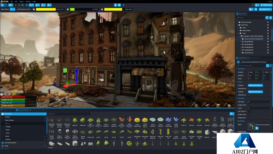Open the Object menu

click(x=21, y=1)
